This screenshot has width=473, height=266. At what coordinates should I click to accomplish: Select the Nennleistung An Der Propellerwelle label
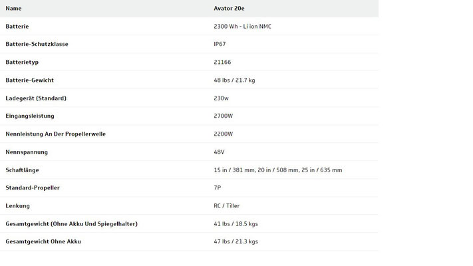[x=55, y=134]
